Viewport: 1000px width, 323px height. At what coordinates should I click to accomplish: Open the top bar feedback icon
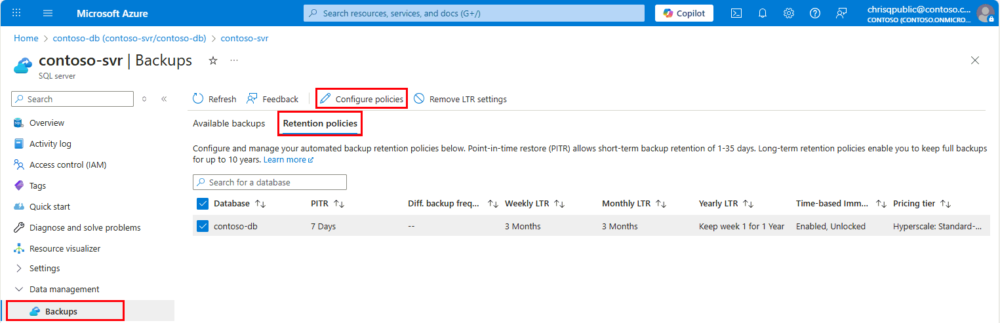[841, 13]
